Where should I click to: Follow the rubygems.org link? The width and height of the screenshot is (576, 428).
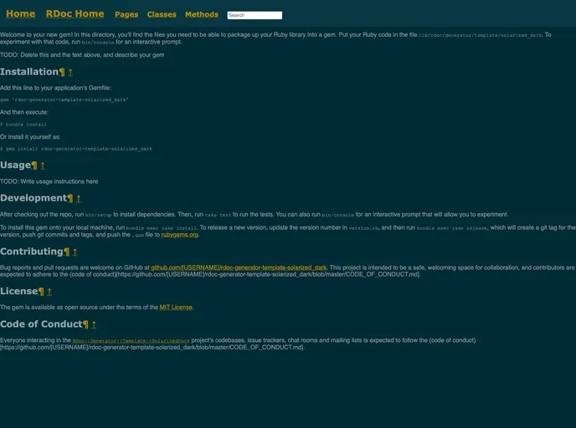(179, 235)
